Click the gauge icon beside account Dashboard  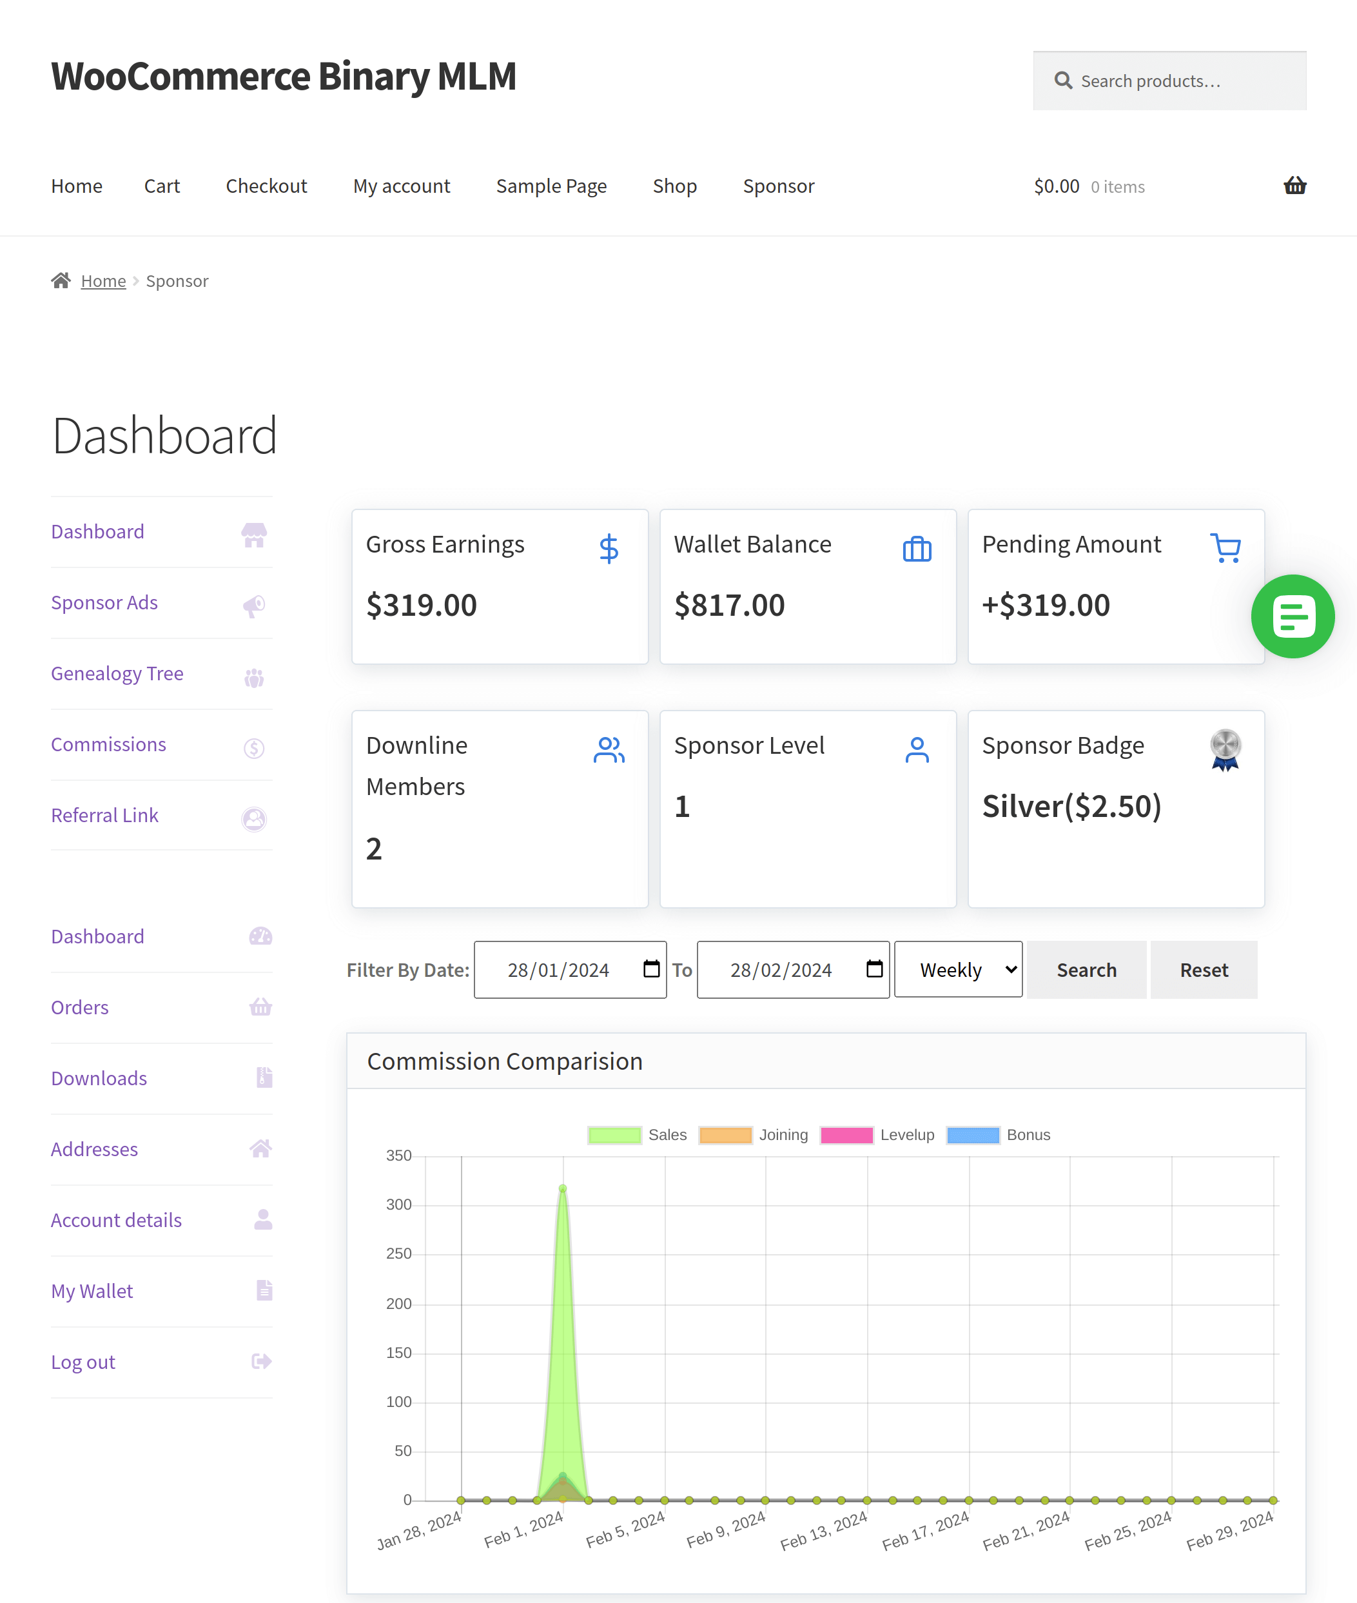[261, 936]
